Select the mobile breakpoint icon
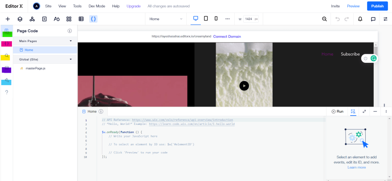 (x=216, y=19)
